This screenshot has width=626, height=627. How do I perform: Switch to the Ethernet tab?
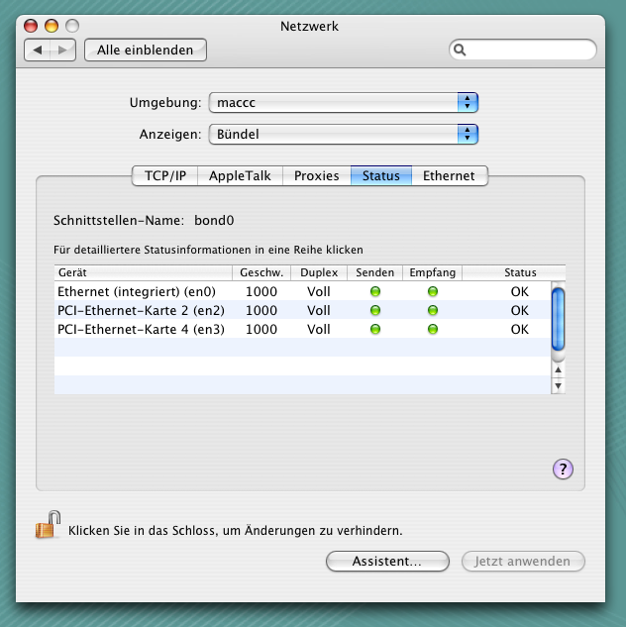pyautogui.click(x=450, y=175)
